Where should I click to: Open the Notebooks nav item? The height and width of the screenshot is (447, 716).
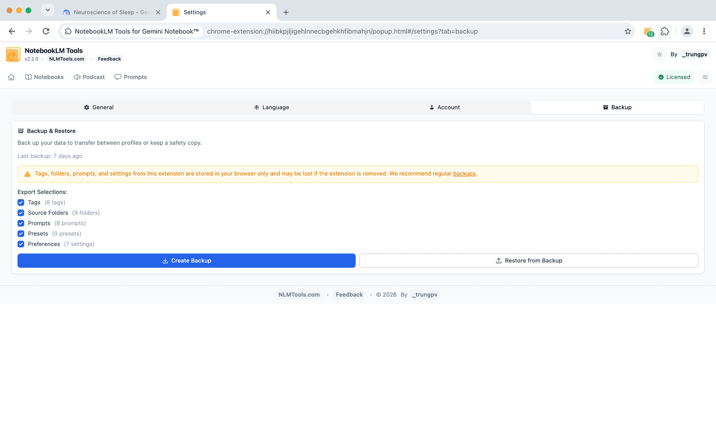44,77
